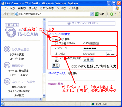Click the シリアル番号(S/N) label

65,44
